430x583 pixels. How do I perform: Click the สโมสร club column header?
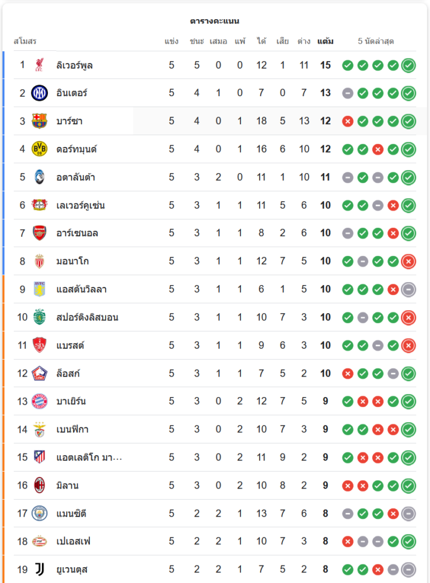25,41
